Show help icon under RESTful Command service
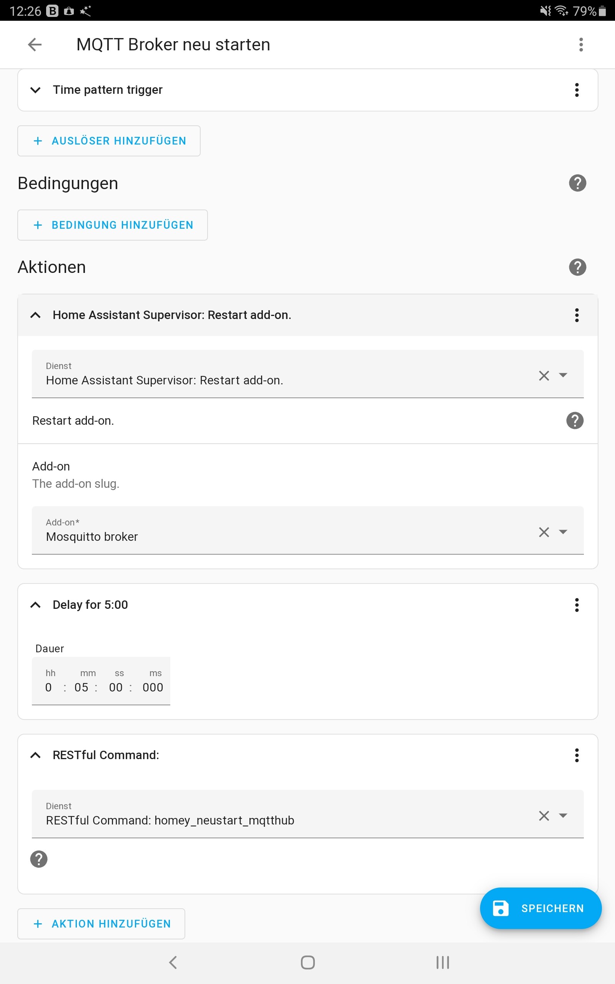615x984 pixels. coord(39,859)
